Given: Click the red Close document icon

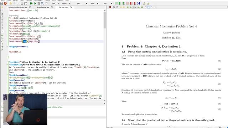Looking at the screenshot, I should [5, 3].
